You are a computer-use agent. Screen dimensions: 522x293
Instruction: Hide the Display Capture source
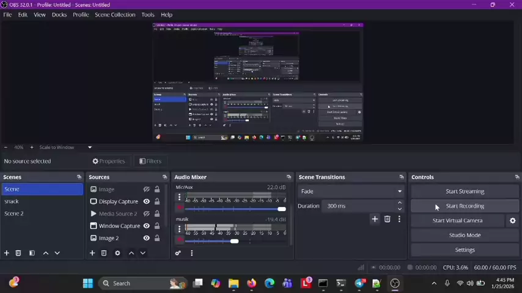tap(146, 201)
